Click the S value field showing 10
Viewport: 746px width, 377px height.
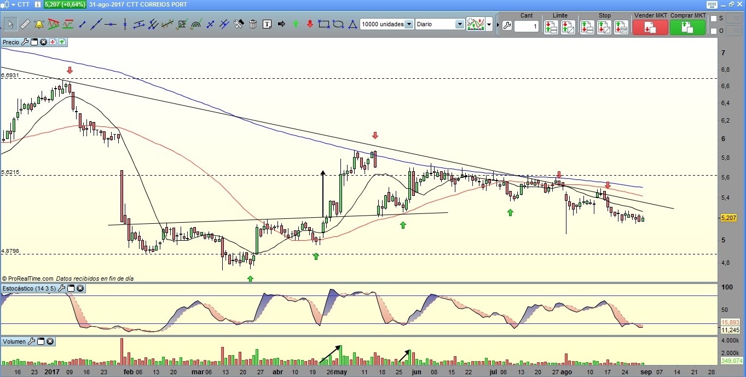click(x=734, y=19)
